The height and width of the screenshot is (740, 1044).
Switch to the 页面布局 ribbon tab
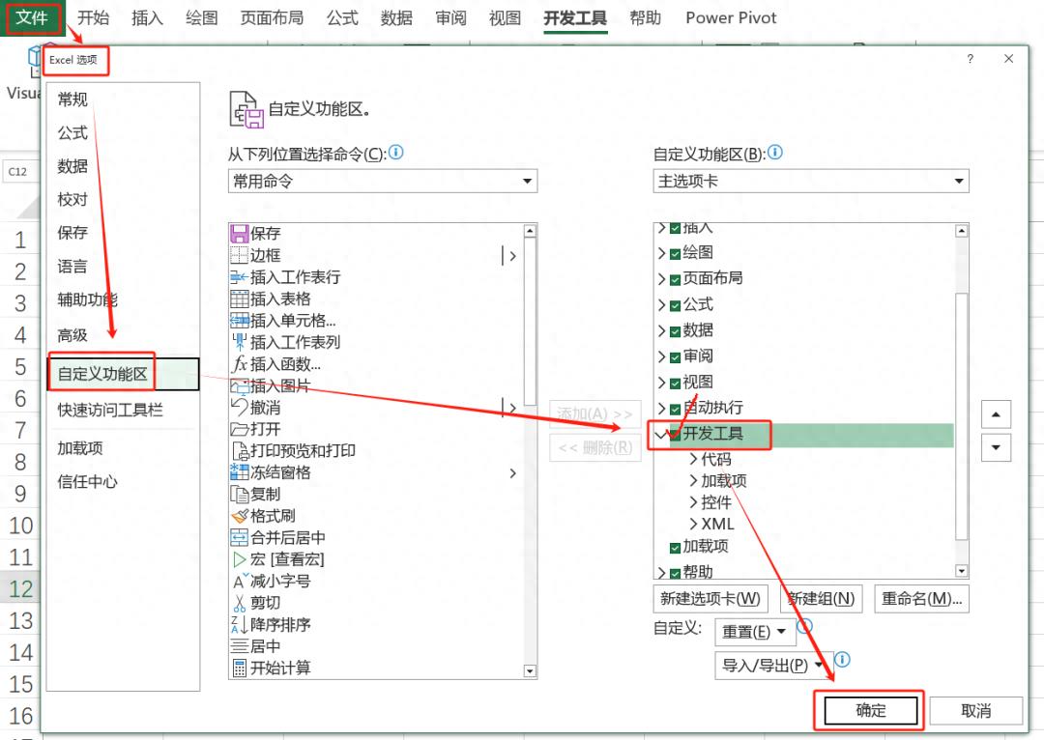[x=272, y=17]
